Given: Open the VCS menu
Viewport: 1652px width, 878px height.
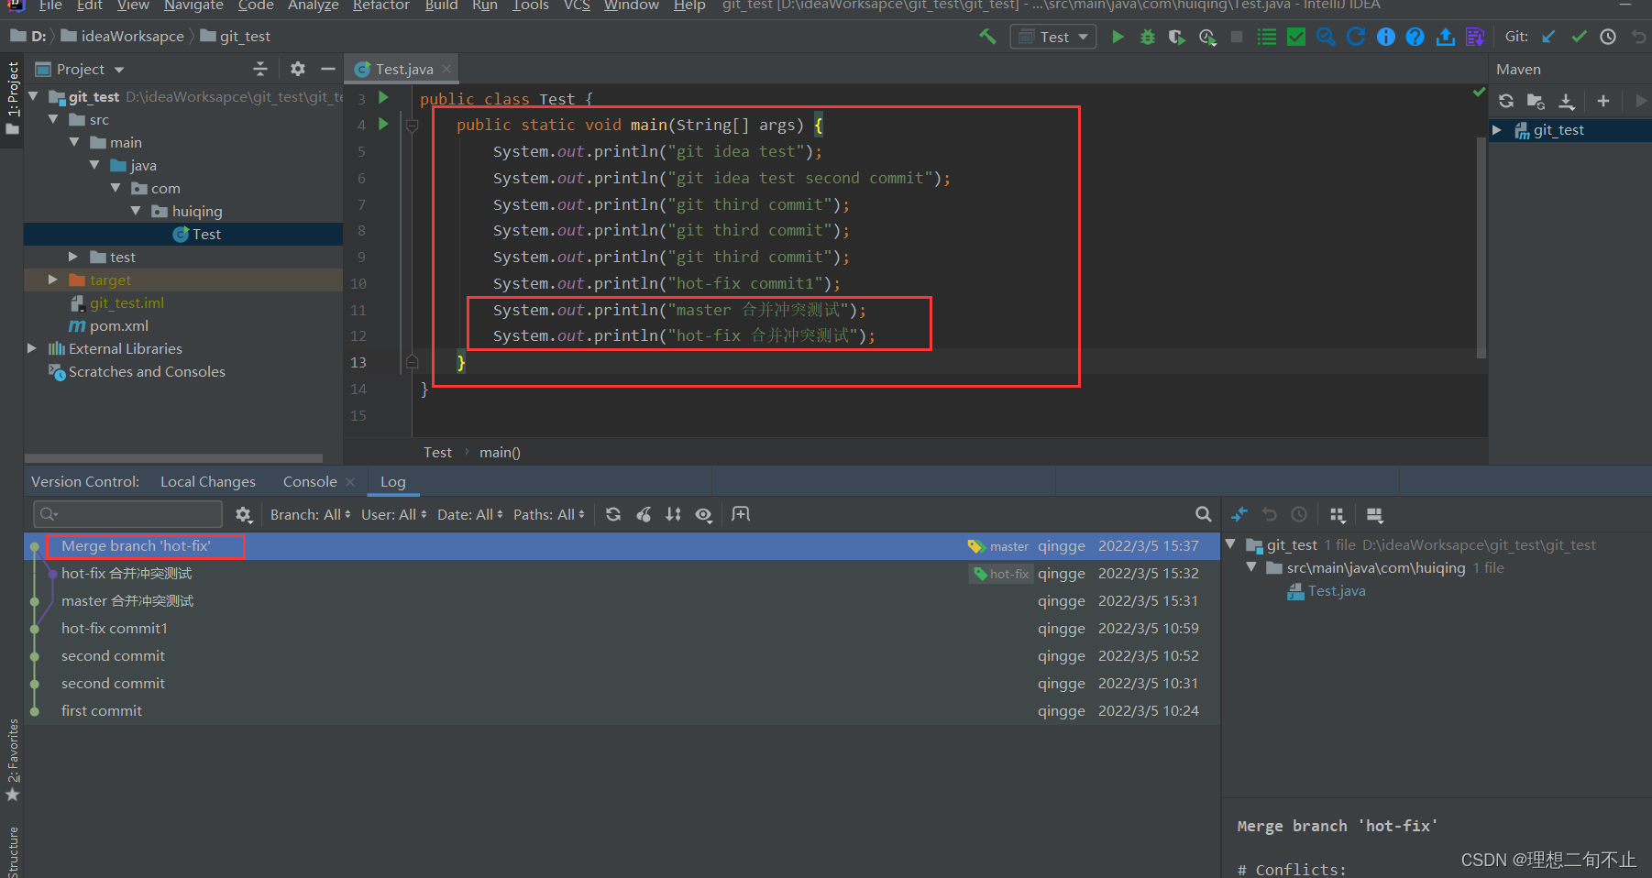Looking at the screenshot, I should (577, 5).
